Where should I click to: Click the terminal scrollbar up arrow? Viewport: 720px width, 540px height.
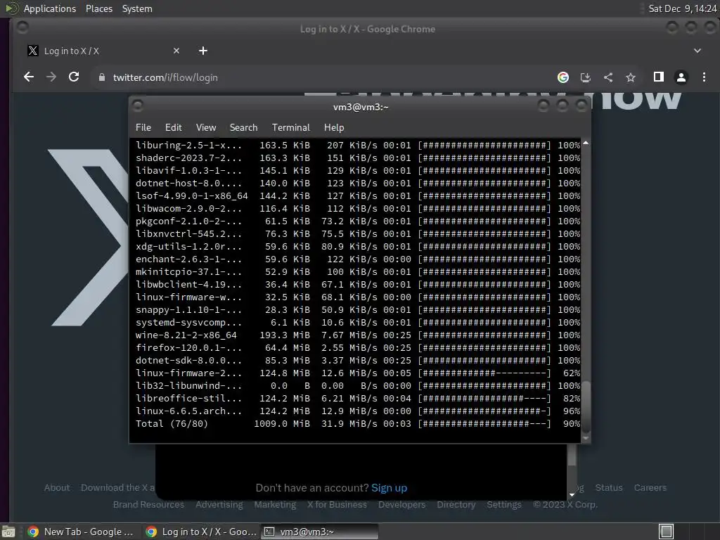[586, 143]
